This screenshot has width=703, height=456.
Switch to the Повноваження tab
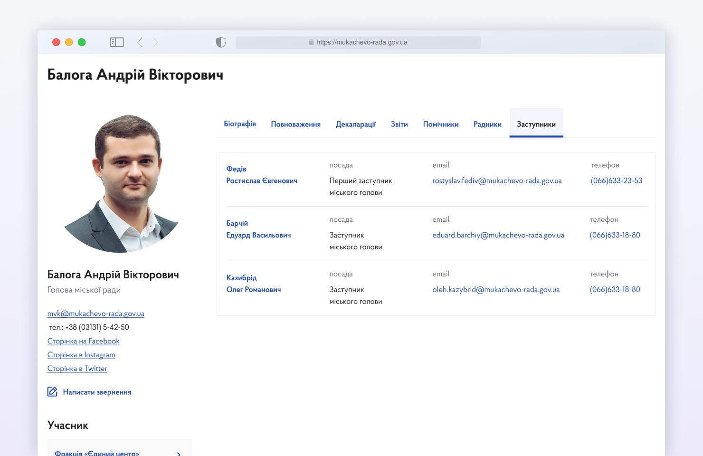pyautogui.click(x=296, y=124)
